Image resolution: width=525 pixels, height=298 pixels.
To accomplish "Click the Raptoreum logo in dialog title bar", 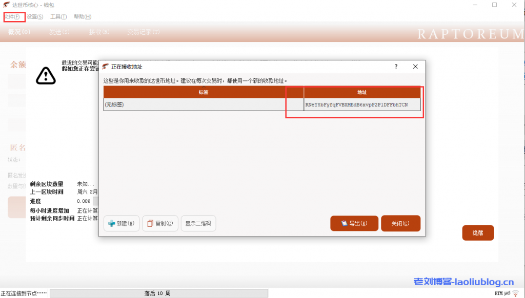I will (x=106, y=67).
